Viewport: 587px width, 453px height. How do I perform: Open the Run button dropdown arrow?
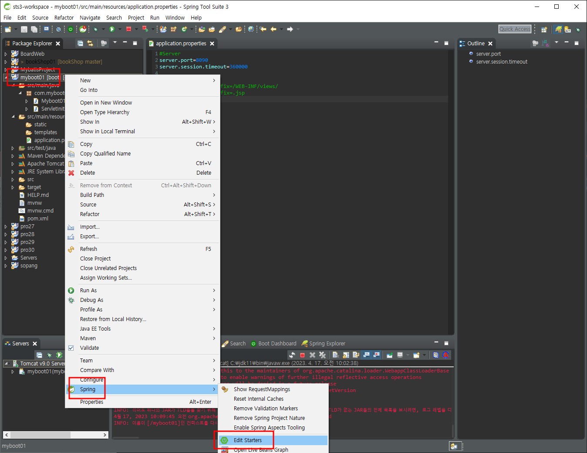pos(120,29)
